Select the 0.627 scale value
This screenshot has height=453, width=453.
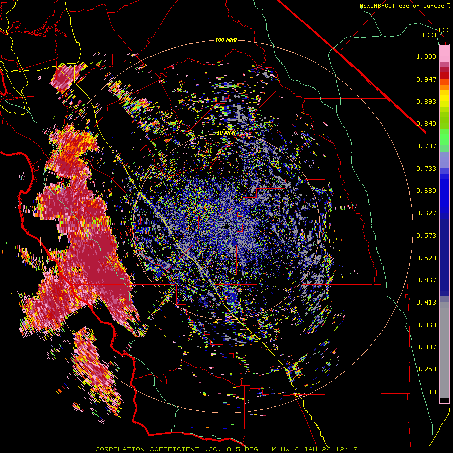(426, 213)
